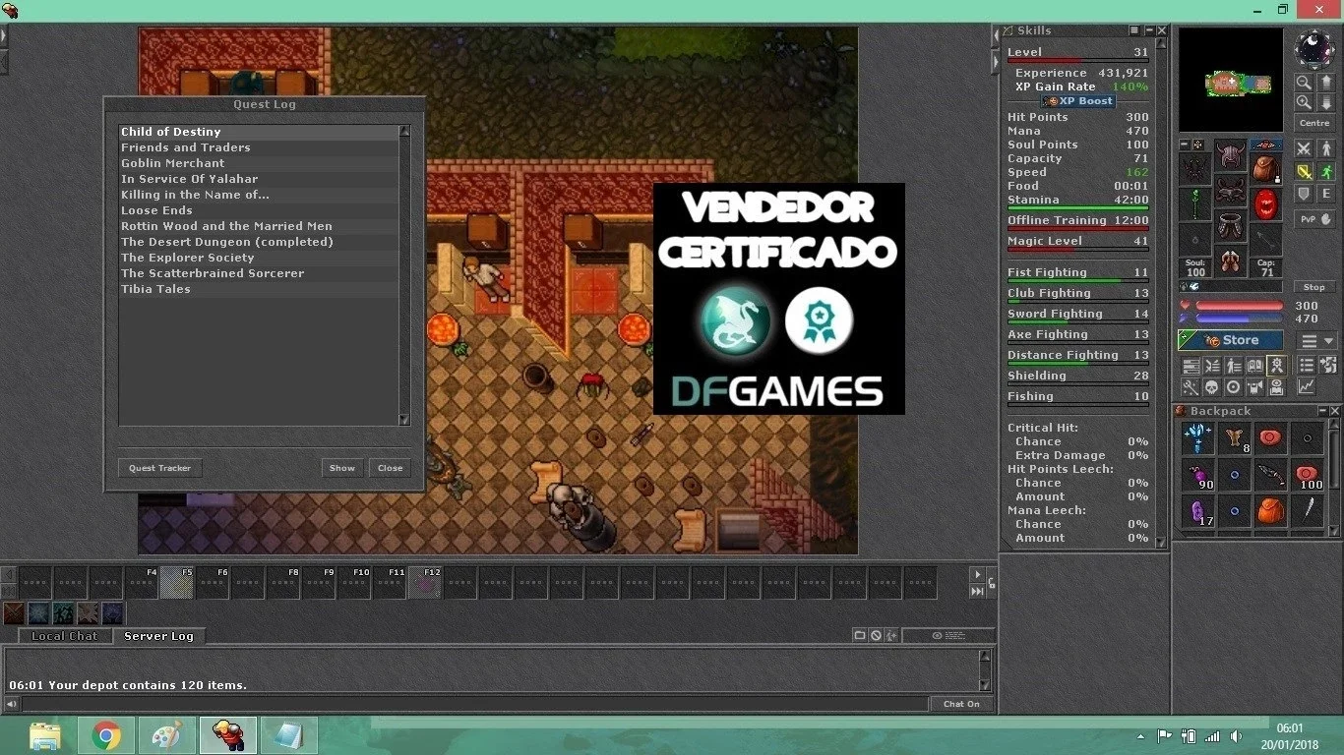Click the logout arrow icon
This screenshot has height=755, width=1344.
pos(1327,366)
